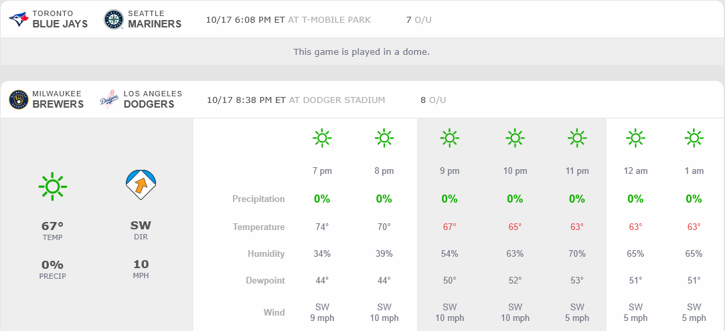This screenshot has height=331, width=725.
Task: Open the Mariners team name link
Action: (x=155, y=23)
